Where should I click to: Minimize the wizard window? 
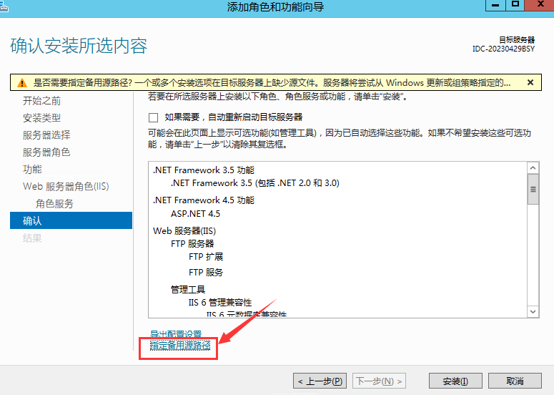pyautogui.click(x=495, y=5)
